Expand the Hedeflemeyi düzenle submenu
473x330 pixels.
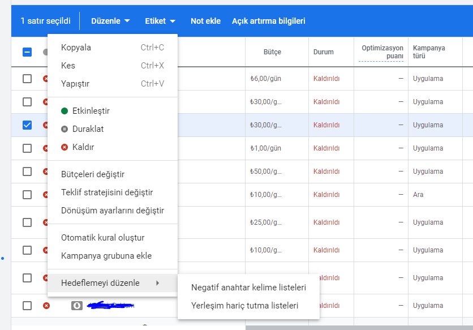click(113, 283)
